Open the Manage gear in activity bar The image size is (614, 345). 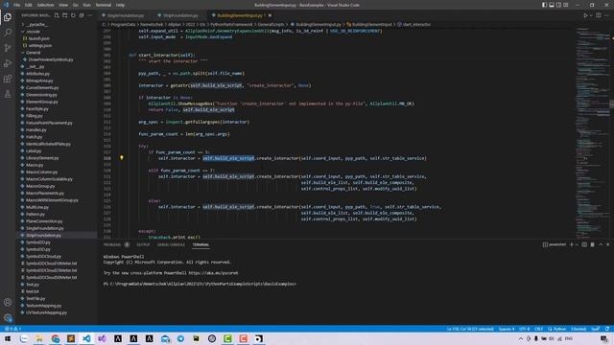[8, 317]
